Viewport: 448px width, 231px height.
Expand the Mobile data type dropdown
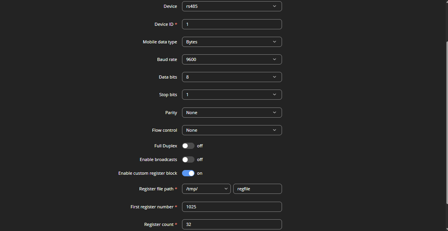coord(232,42)
